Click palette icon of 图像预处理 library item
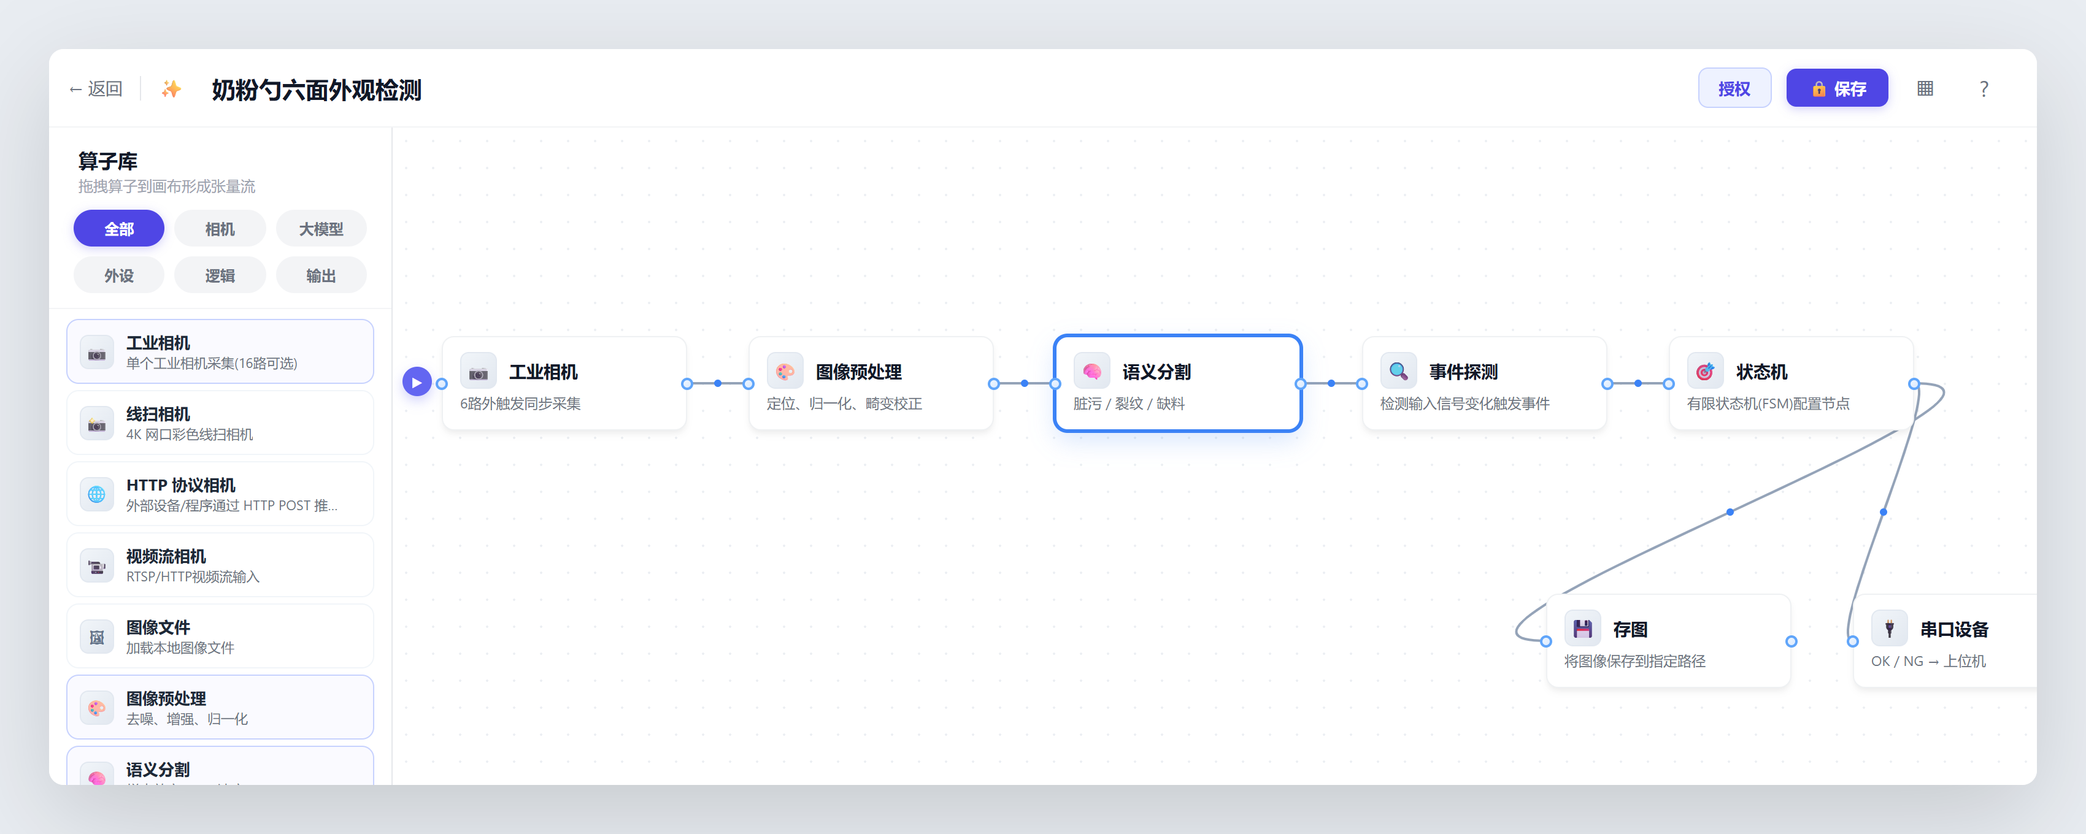The height and width of the screenshot is (834, 2086). click(96, 708)
